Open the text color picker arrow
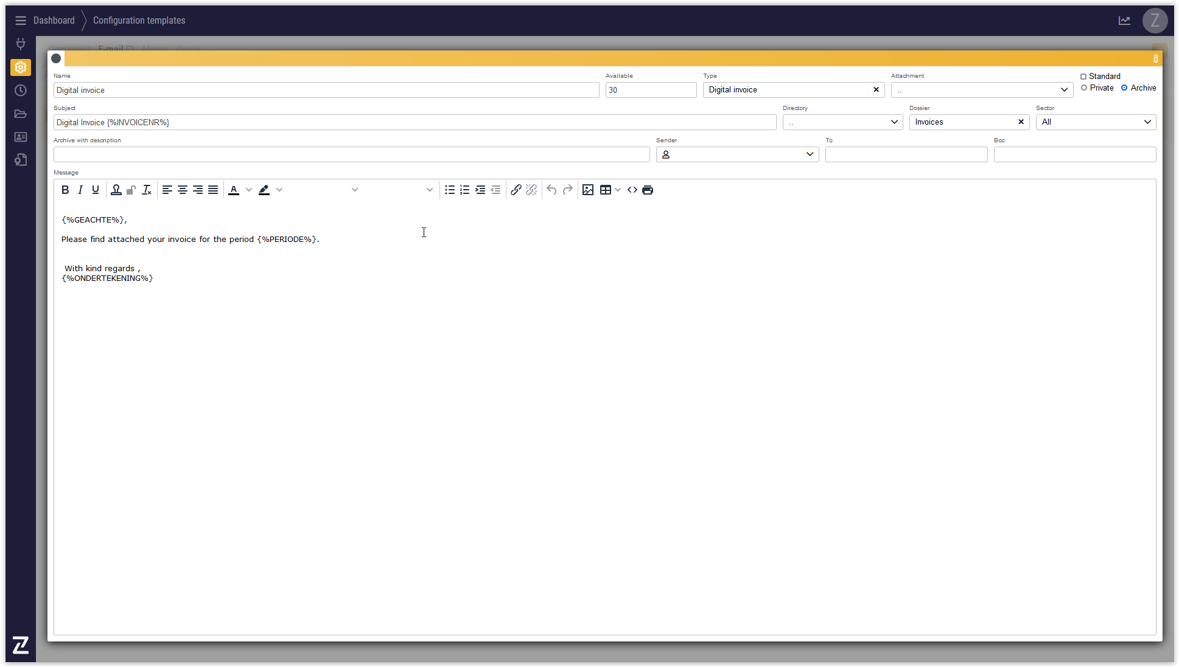This screenshot has width=1179, height=667. point(248,190)
